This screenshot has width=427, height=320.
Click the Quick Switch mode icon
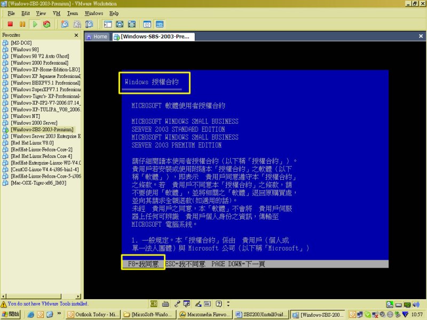point(132,24)
